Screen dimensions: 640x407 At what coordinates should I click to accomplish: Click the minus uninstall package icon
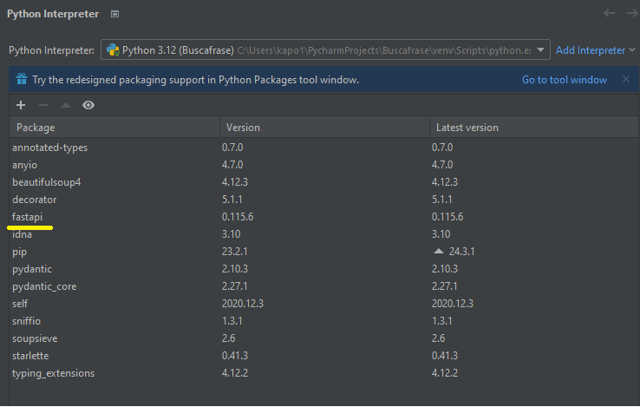coord(43,105)
